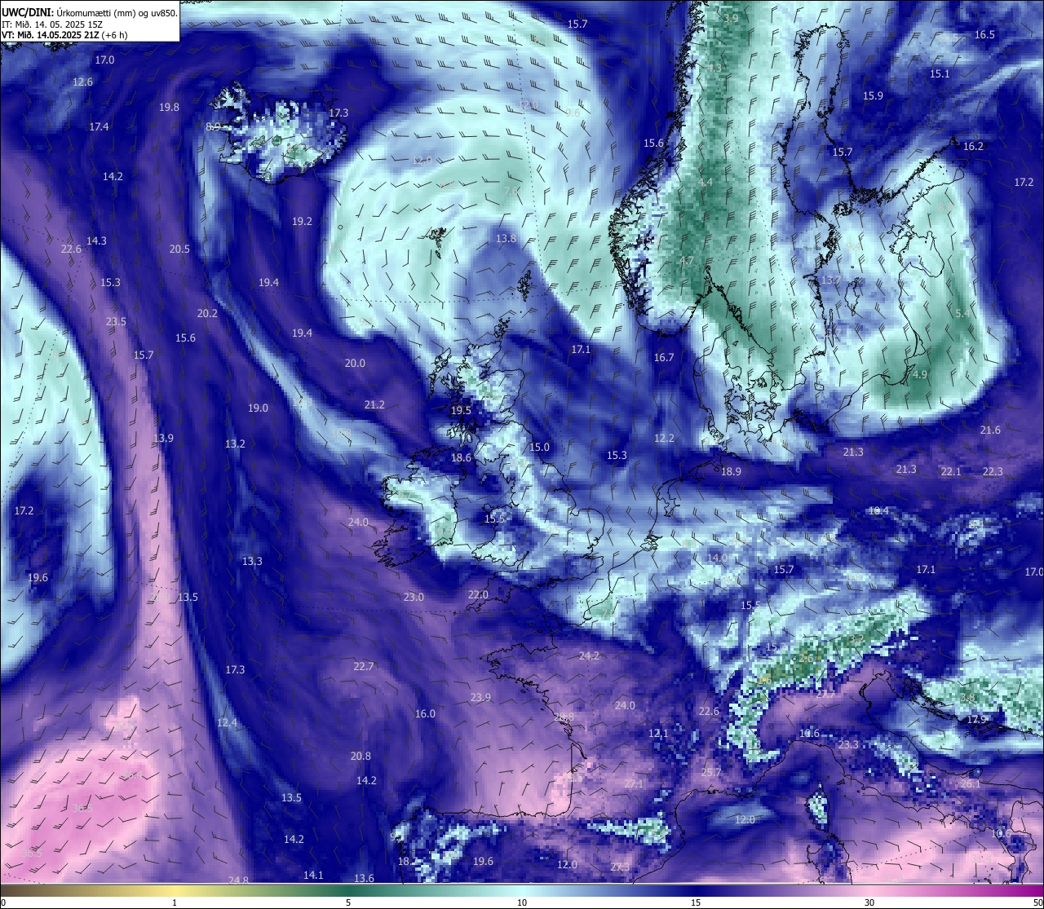Click the map value 12.2
1044x909 pixels.
click(x=664, y=438)
